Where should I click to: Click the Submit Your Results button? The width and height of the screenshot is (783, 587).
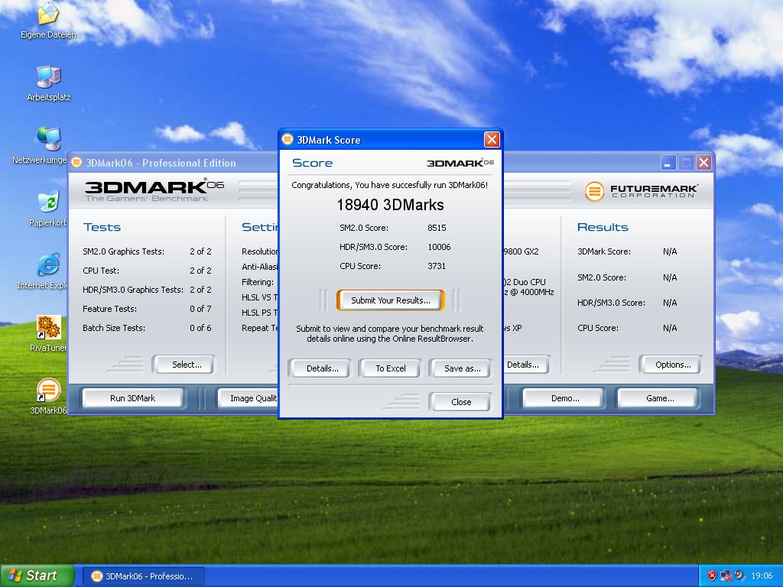click(x=390, y=300)
